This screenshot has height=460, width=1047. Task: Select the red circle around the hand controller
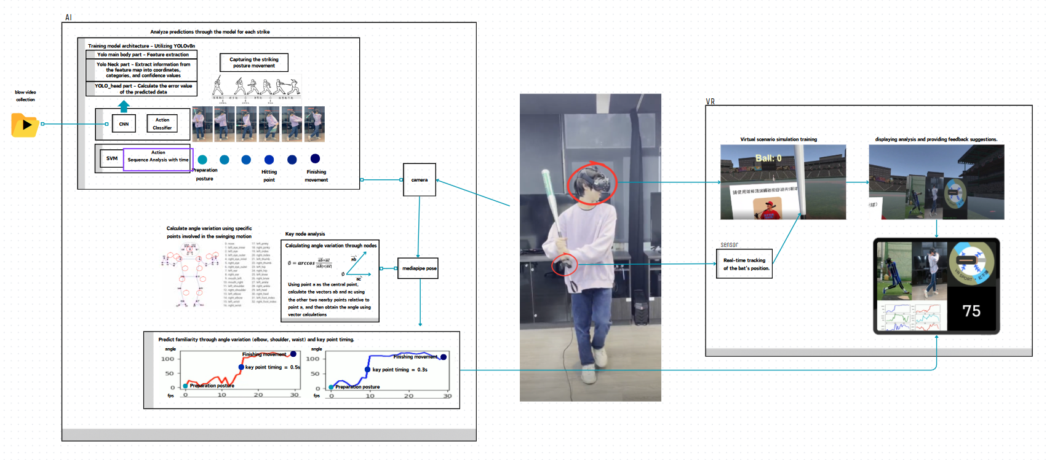564,265
